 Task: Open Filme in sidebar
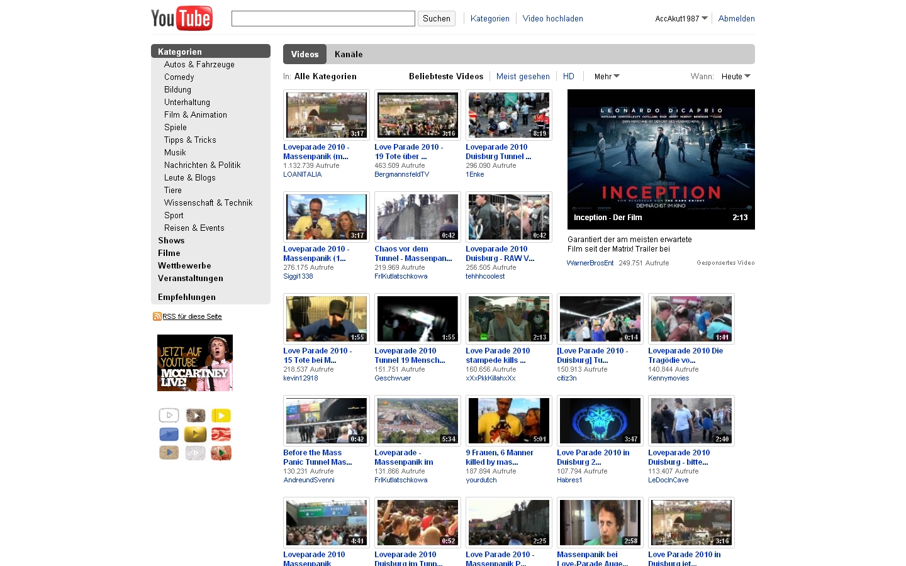point(169,253)
